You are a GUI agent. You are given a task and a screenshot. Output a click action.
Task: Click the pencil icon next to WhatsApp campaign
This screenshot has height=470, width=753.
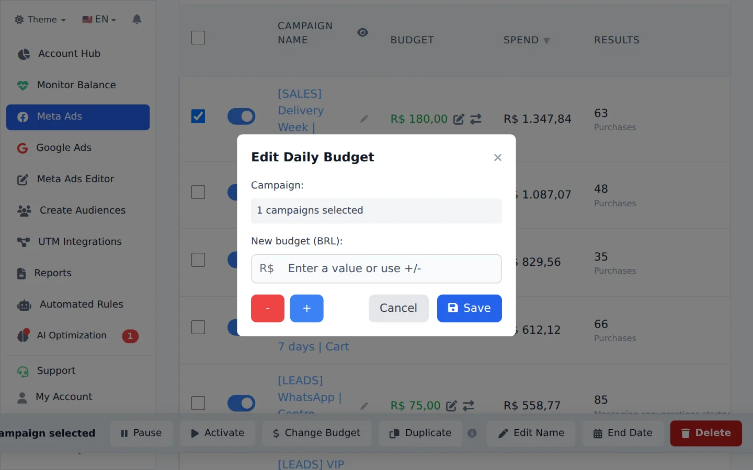[364, 406]
